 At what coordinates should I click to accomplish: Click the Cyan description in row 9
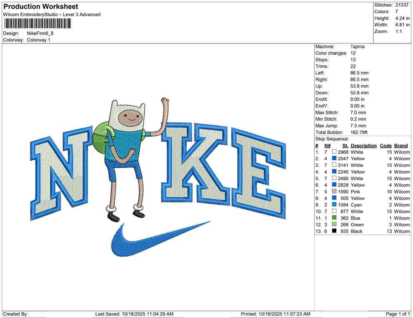356,205
